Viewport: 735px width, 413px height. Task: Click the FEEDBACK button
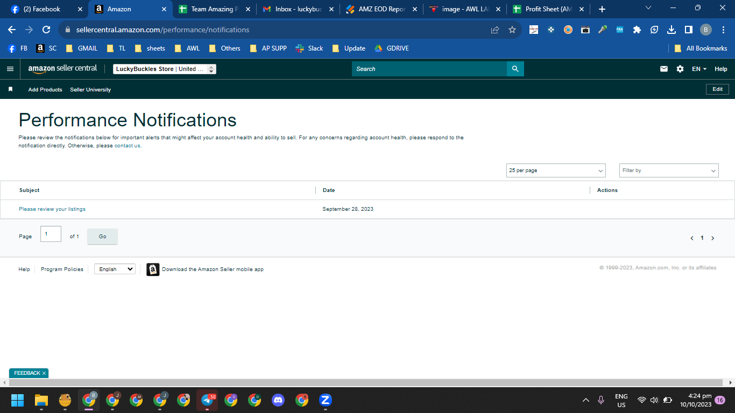(x=27, y=373)
